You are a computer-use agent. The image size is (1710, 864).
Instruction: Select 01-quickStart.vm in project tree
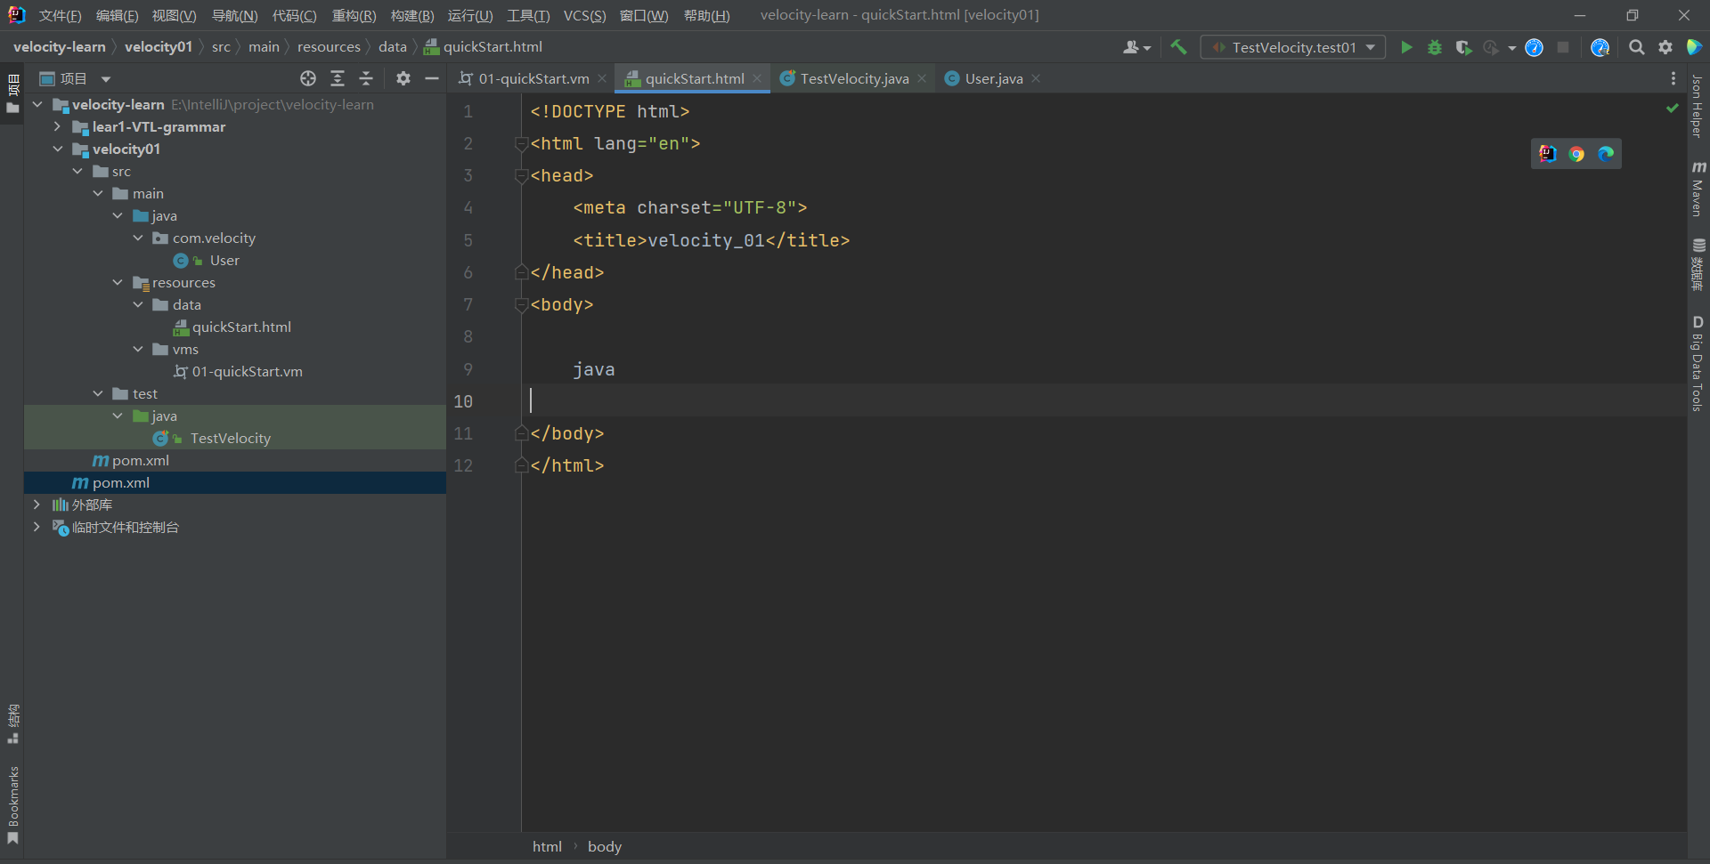pos(248,371)
